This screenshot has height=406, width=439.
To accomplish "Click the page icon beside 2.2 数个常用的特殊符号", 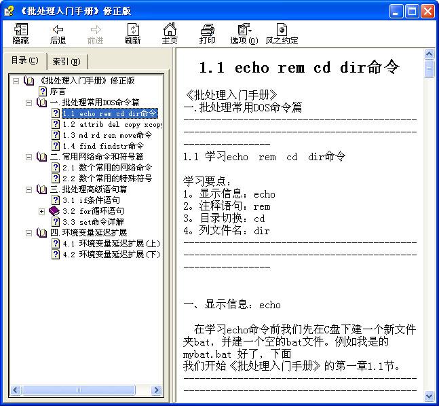I will 56,178.
